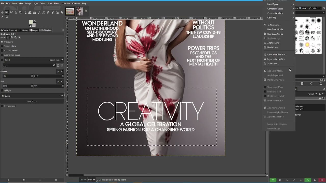Open background color swatch

[34, 25]
